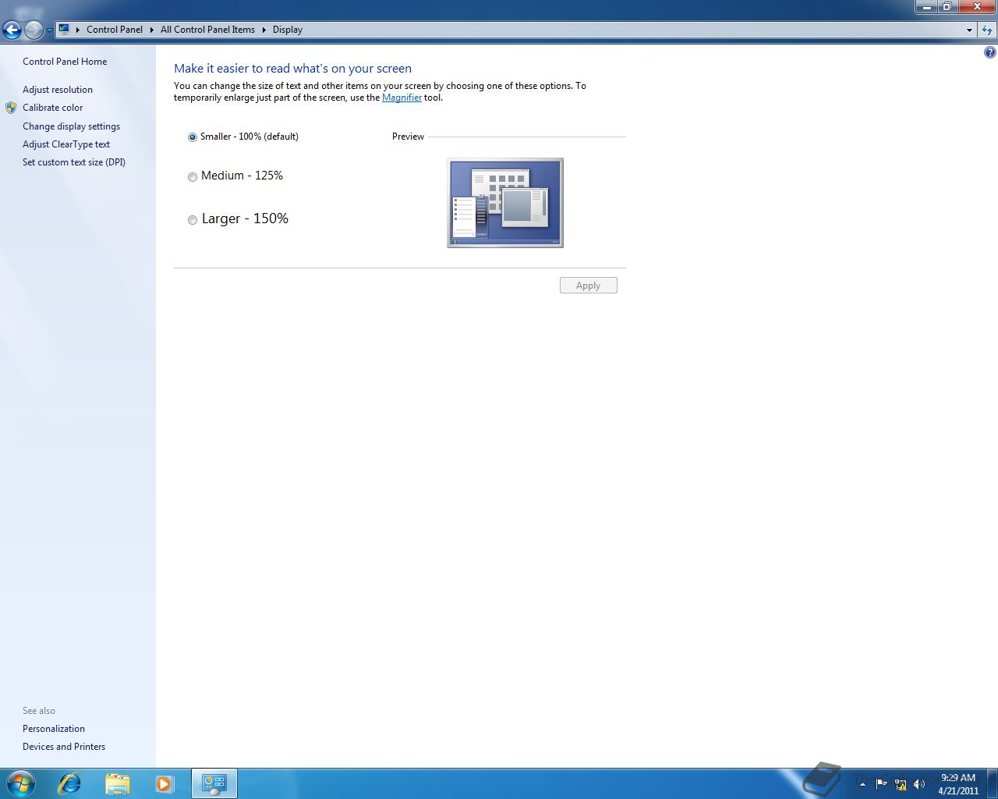This screenshot has width=998, height=799.
Task: Minimize the Display window
Action: 926,7
